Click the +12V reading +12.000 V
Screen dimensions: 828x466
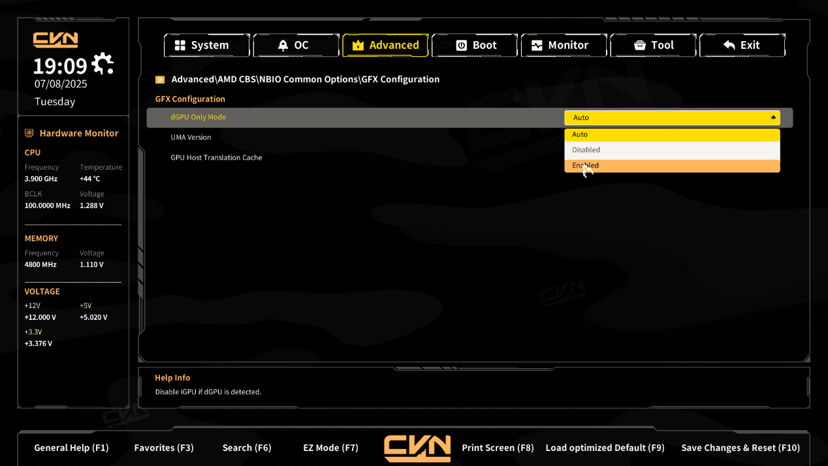40,318
